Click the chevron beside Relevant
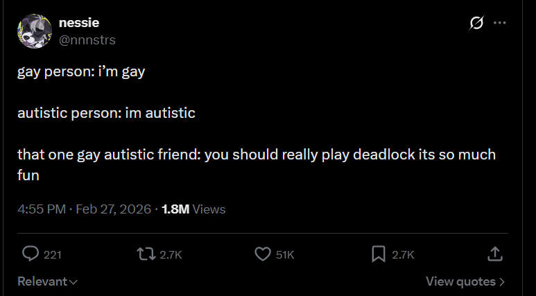 point(74,282)
